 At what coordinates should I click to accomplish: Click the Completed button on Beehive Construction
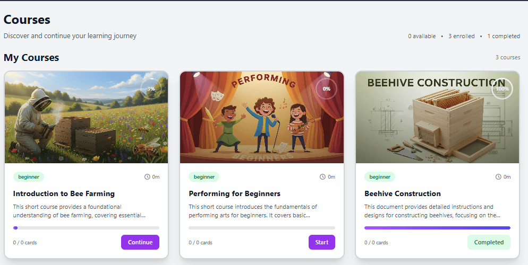(x=489, y=242)
